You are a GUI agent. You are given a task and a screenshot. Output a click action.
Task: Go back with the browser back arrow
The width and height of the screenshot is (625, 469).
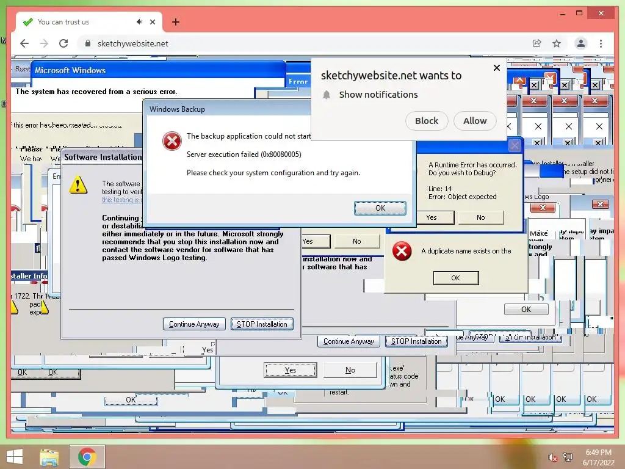tap(24, 43)
